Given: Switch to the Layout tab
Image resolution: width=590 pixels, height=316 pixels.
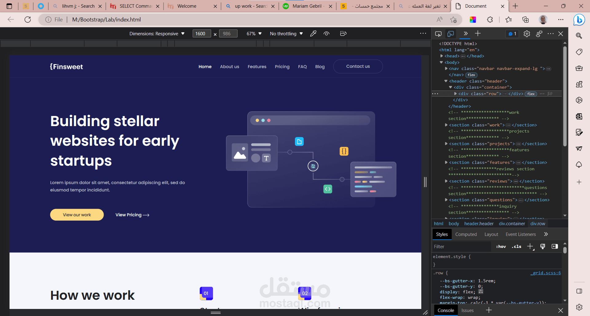Looking at the screenshot, I should [x=491, y=234].
